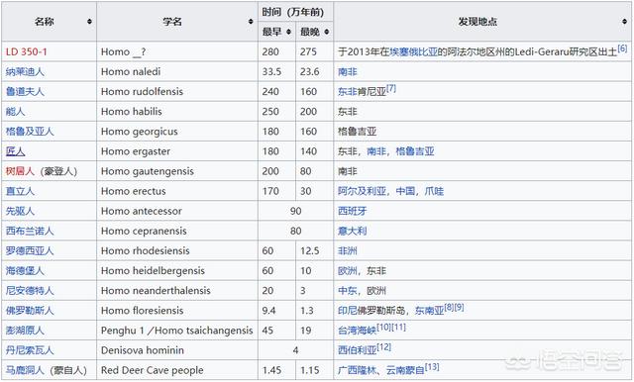634x382 pixels.
Task: Follow the 西伯利亚 link
Action: click(358, 350)
